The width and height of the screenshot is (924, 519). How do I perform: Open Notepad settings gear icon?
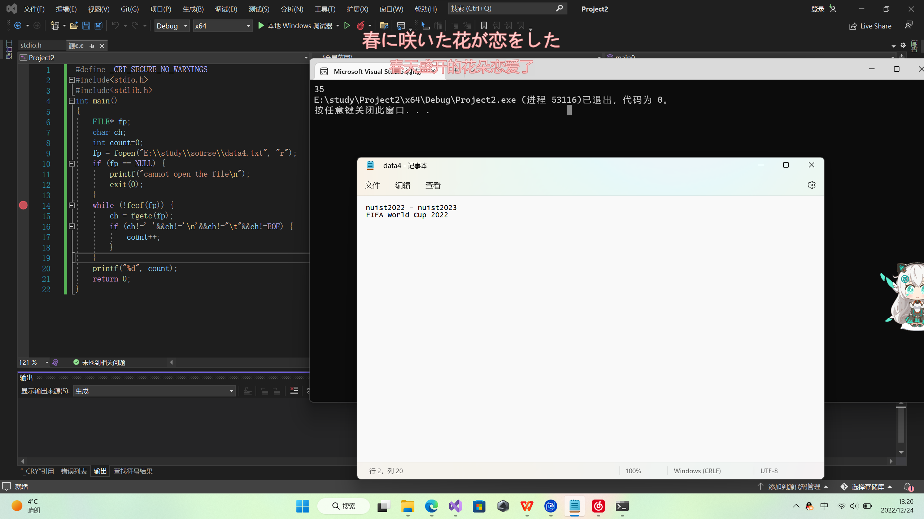pos(811,185)
